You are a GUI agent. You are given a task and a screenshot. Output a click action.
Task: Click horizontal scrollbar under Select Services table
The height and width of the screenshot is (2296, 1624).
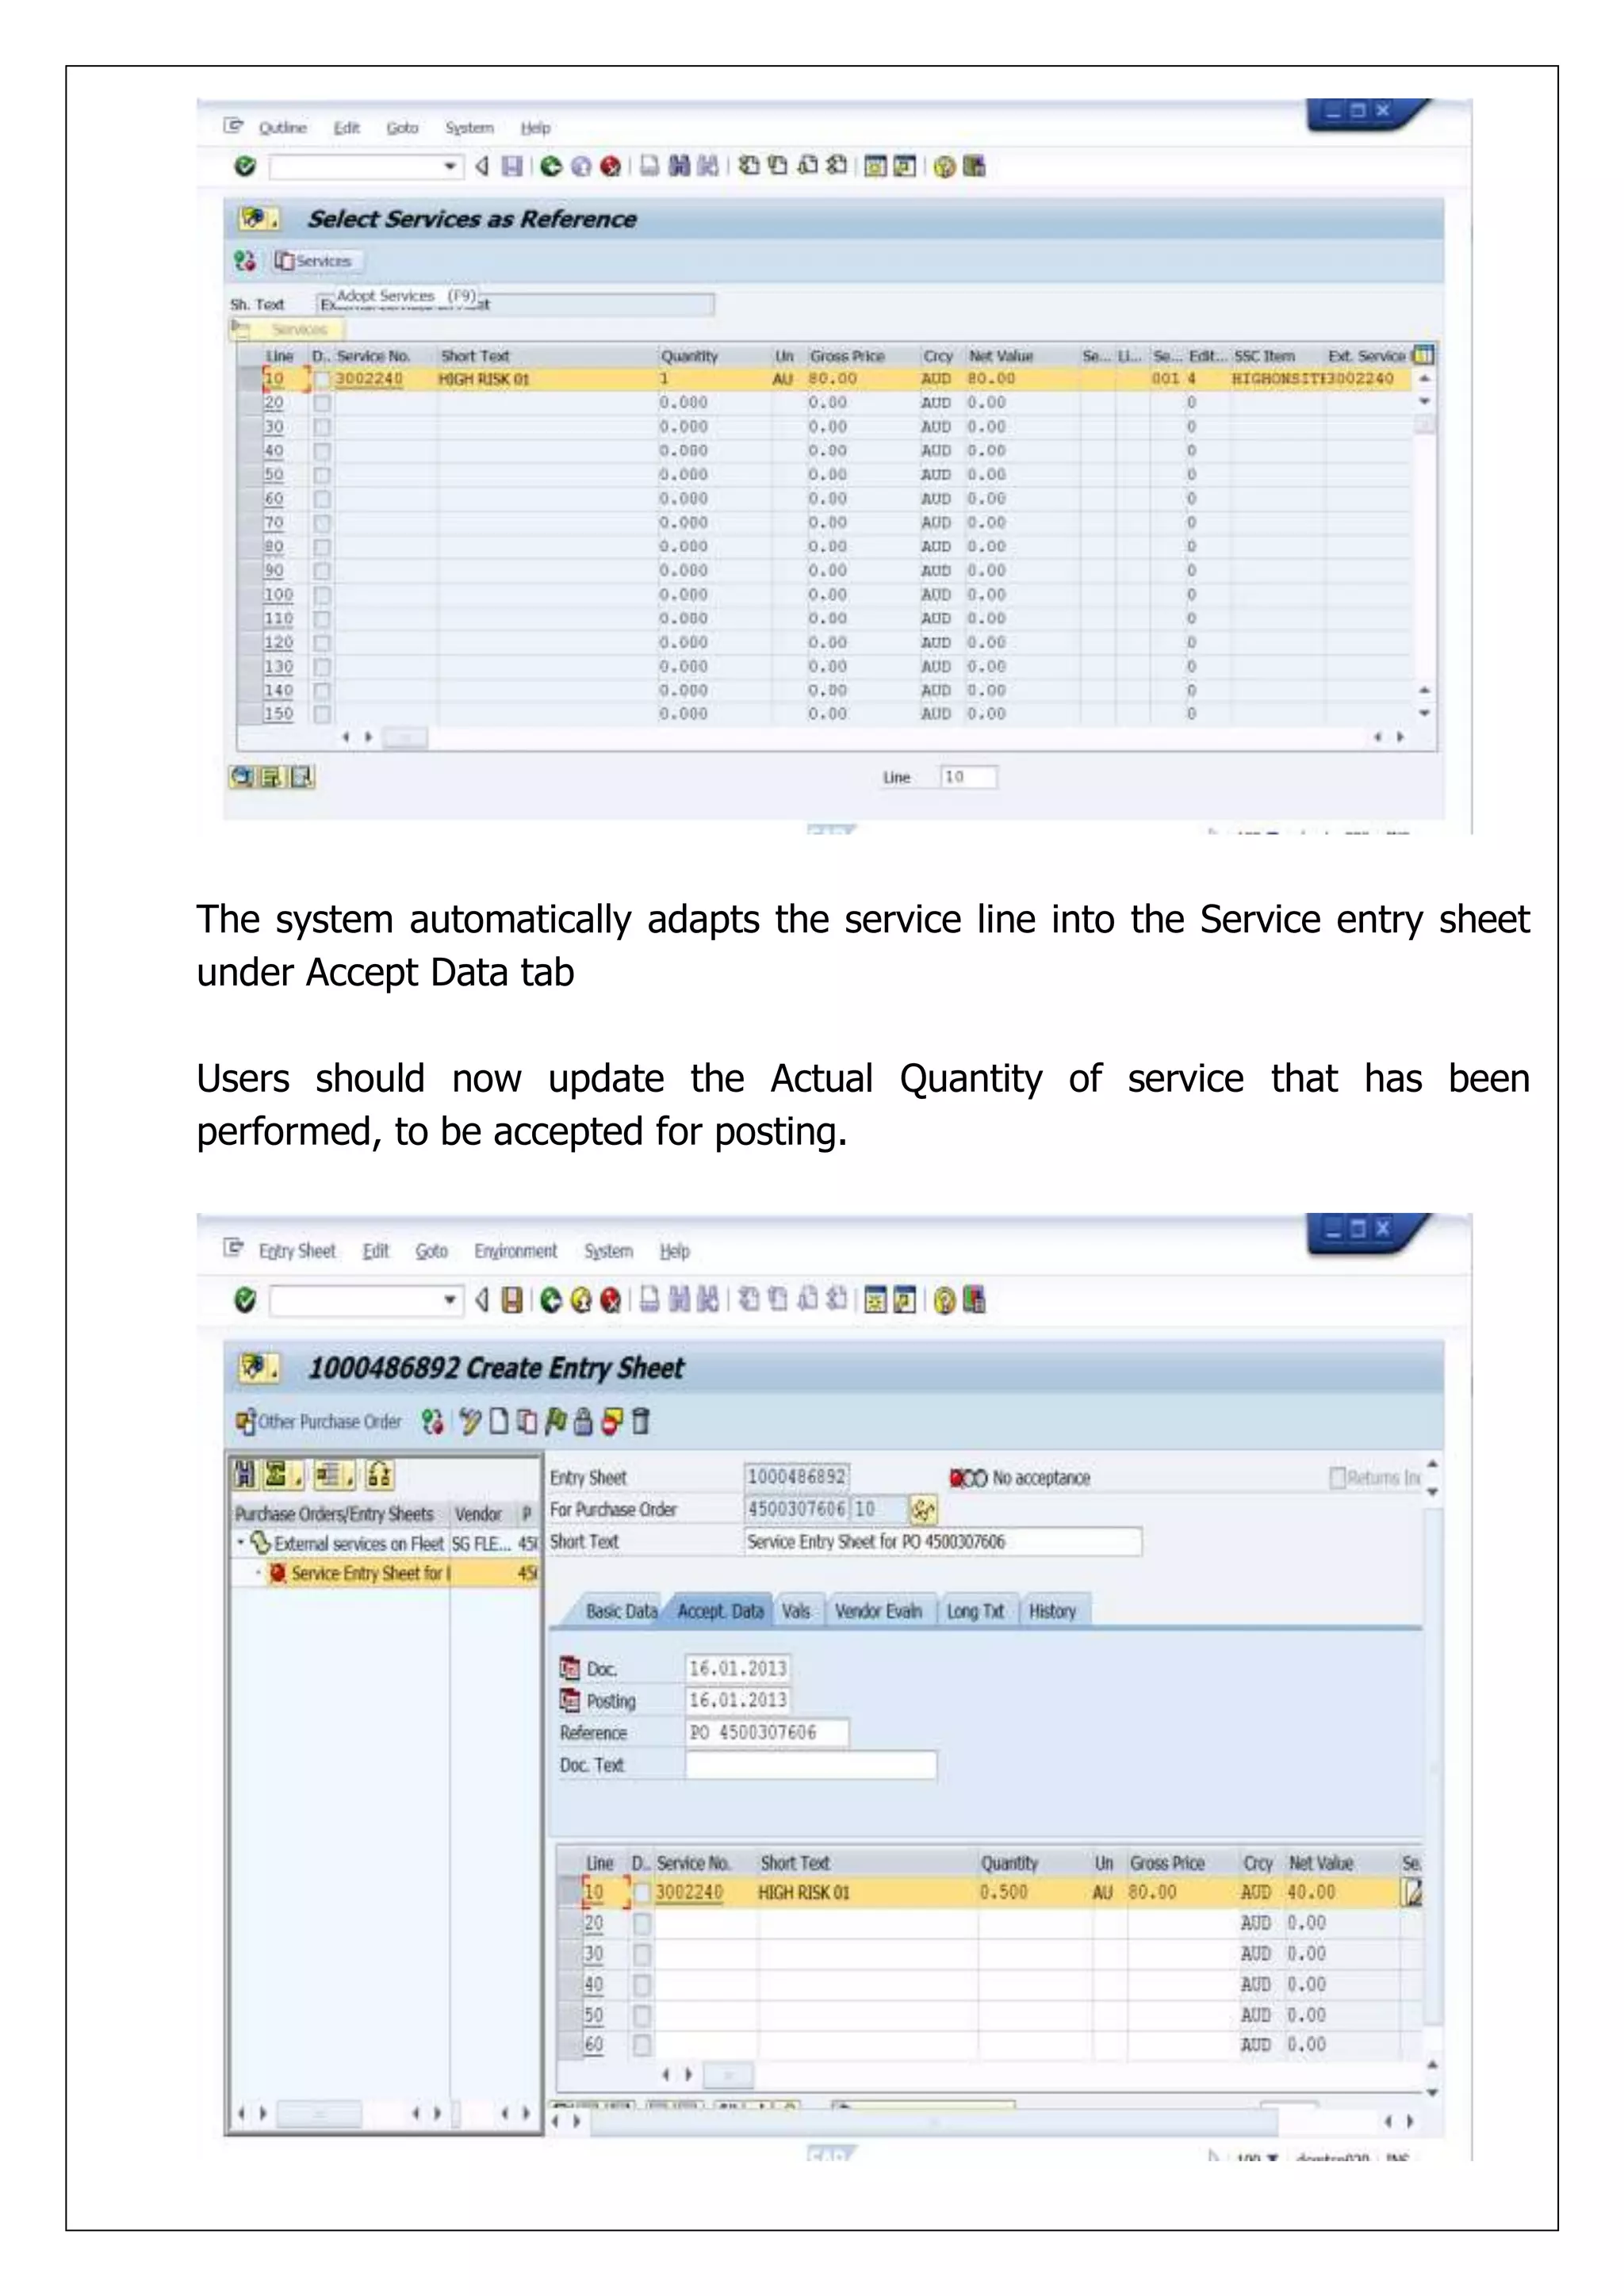click(x=406, y=738)
